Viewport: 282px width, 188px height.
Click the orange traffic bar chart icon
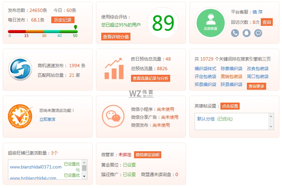coord(114,69)
